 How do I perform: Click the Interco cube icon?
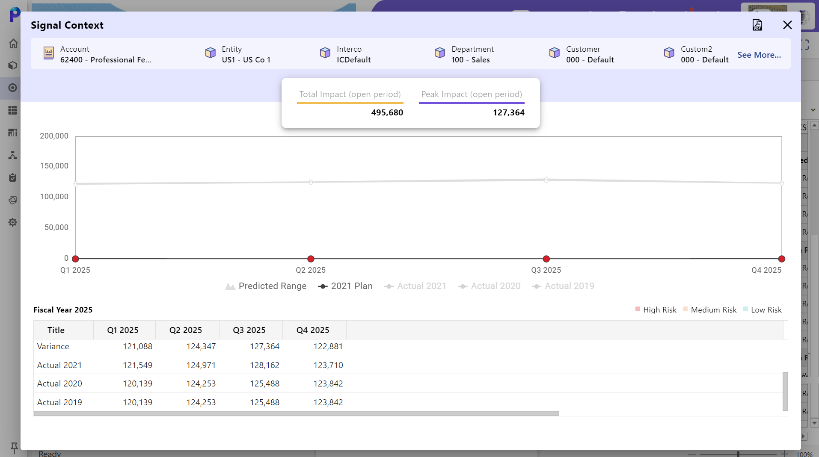[325, 53]
